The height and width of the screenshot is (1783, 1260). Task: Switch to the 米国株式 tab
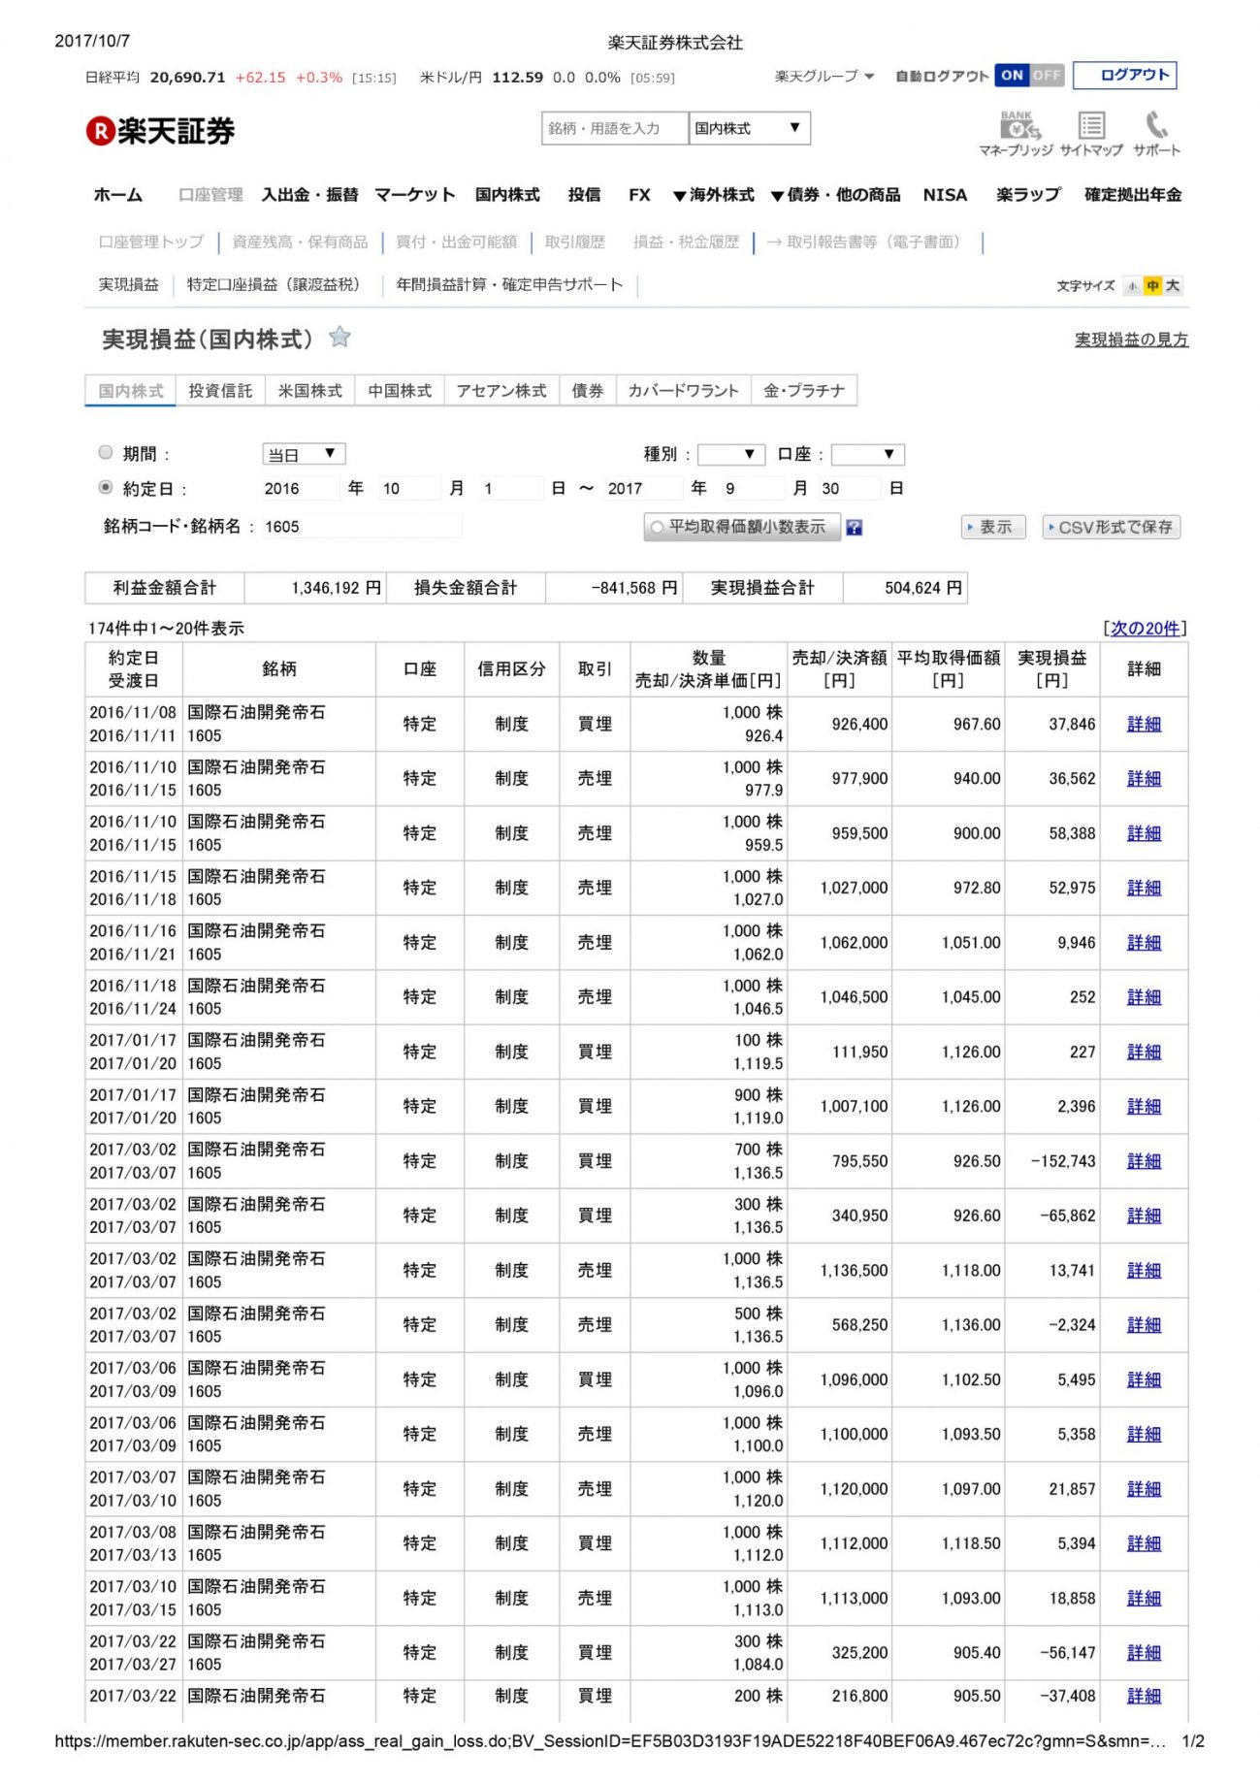point(310,390)
